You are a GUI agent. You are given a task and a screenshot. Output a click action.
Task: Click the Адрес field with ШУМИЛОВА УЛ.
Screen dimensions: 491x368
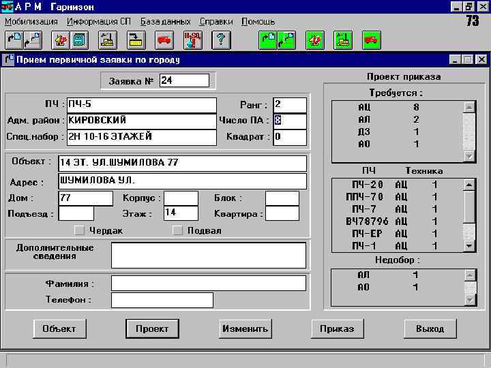point(182,181)
